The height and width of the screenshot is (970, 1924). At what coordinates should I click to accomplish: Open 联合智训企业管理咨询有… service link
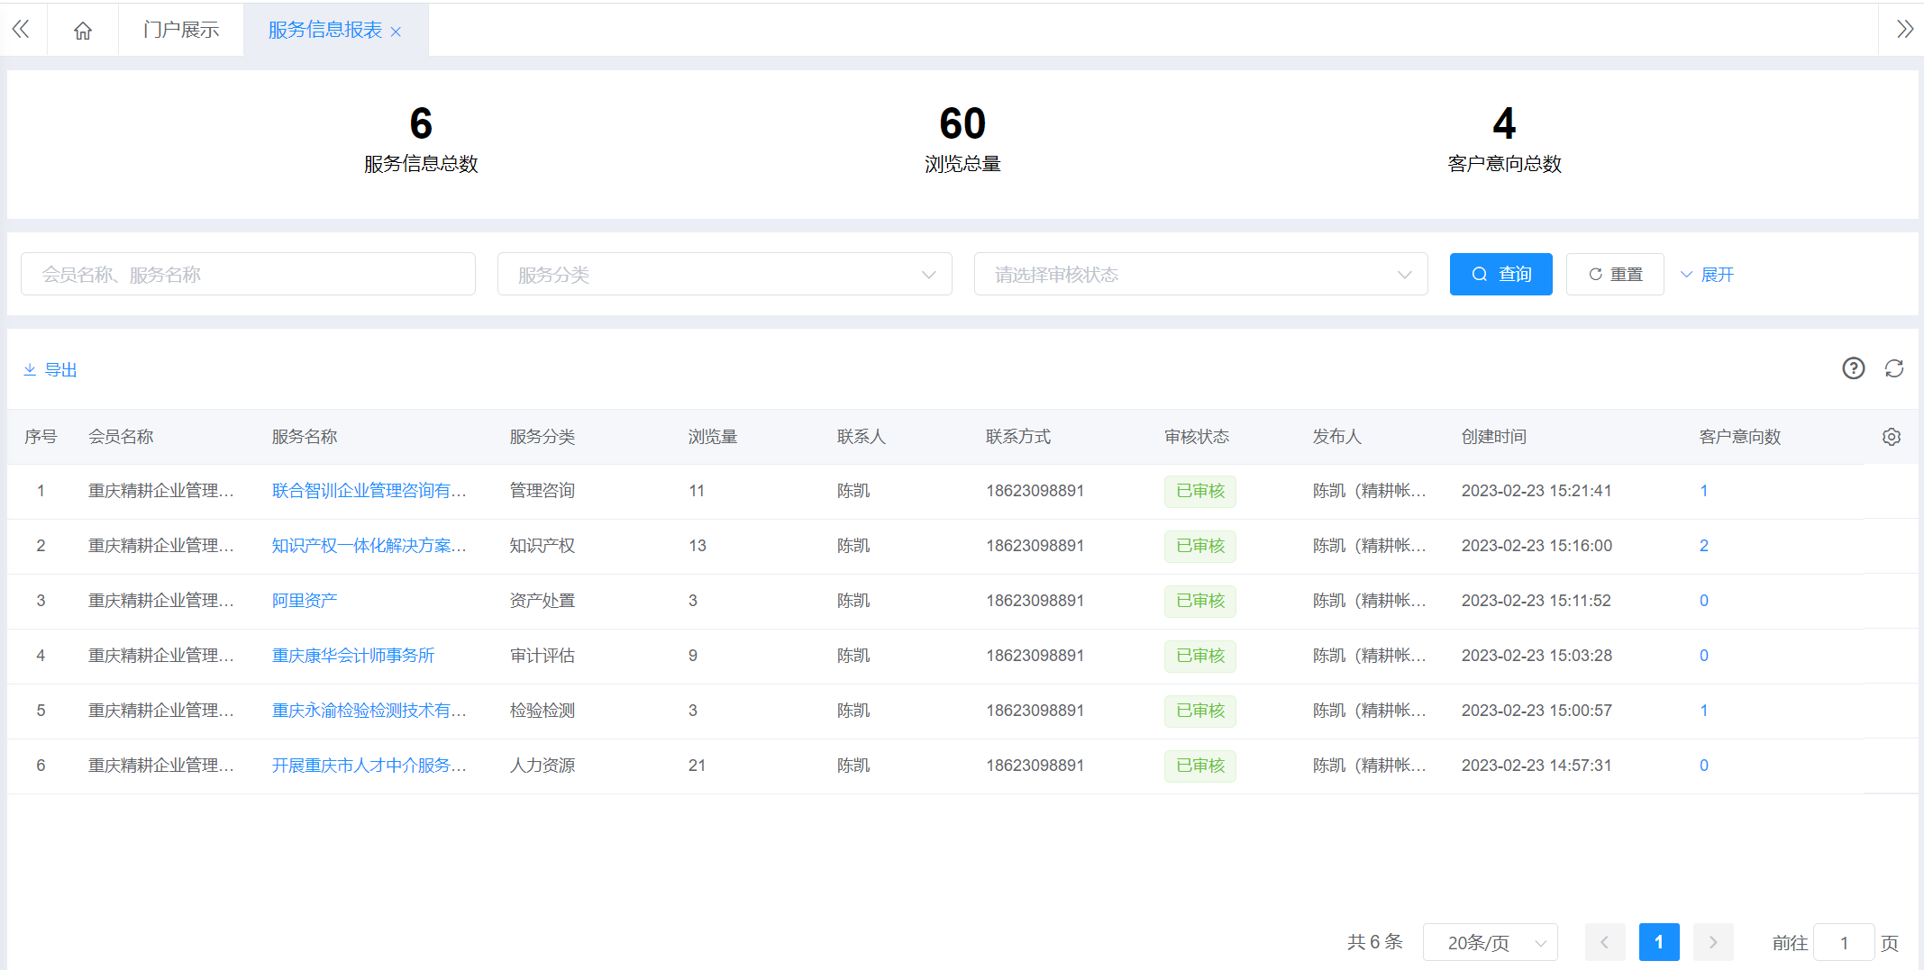[369, 491]
